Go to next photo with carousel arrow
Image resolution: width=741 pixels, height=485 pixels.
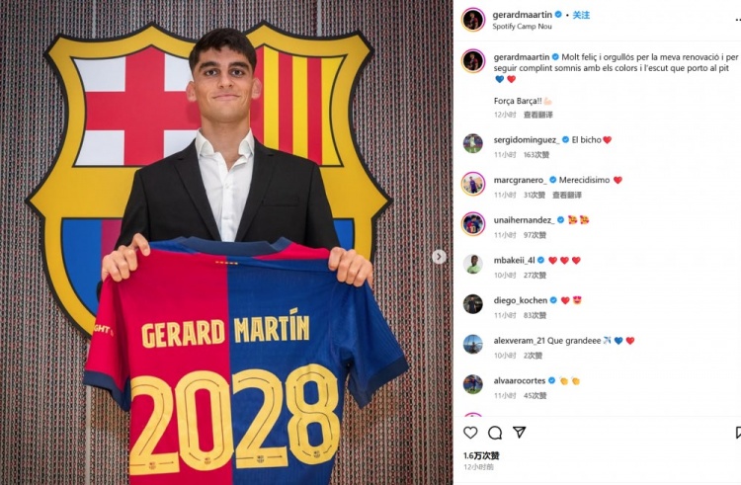439,257
